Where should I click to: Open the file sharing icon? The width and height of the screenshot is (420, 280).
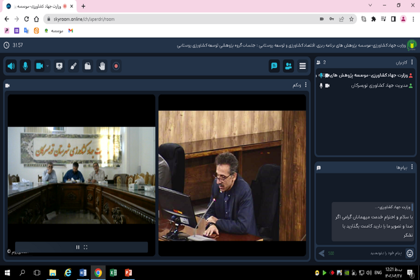pos(88,66)
